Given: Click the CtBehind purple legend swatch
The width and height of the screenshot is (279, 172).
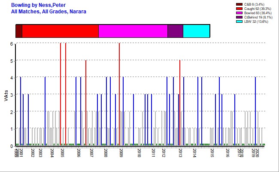Looking at the screenshot, I should click(240, 17).
